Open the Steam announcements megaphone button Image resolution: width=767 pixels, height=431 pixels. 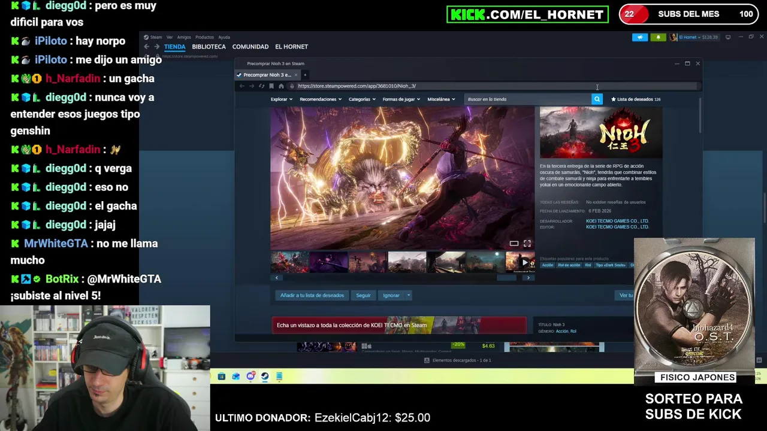tap(640, 37)
